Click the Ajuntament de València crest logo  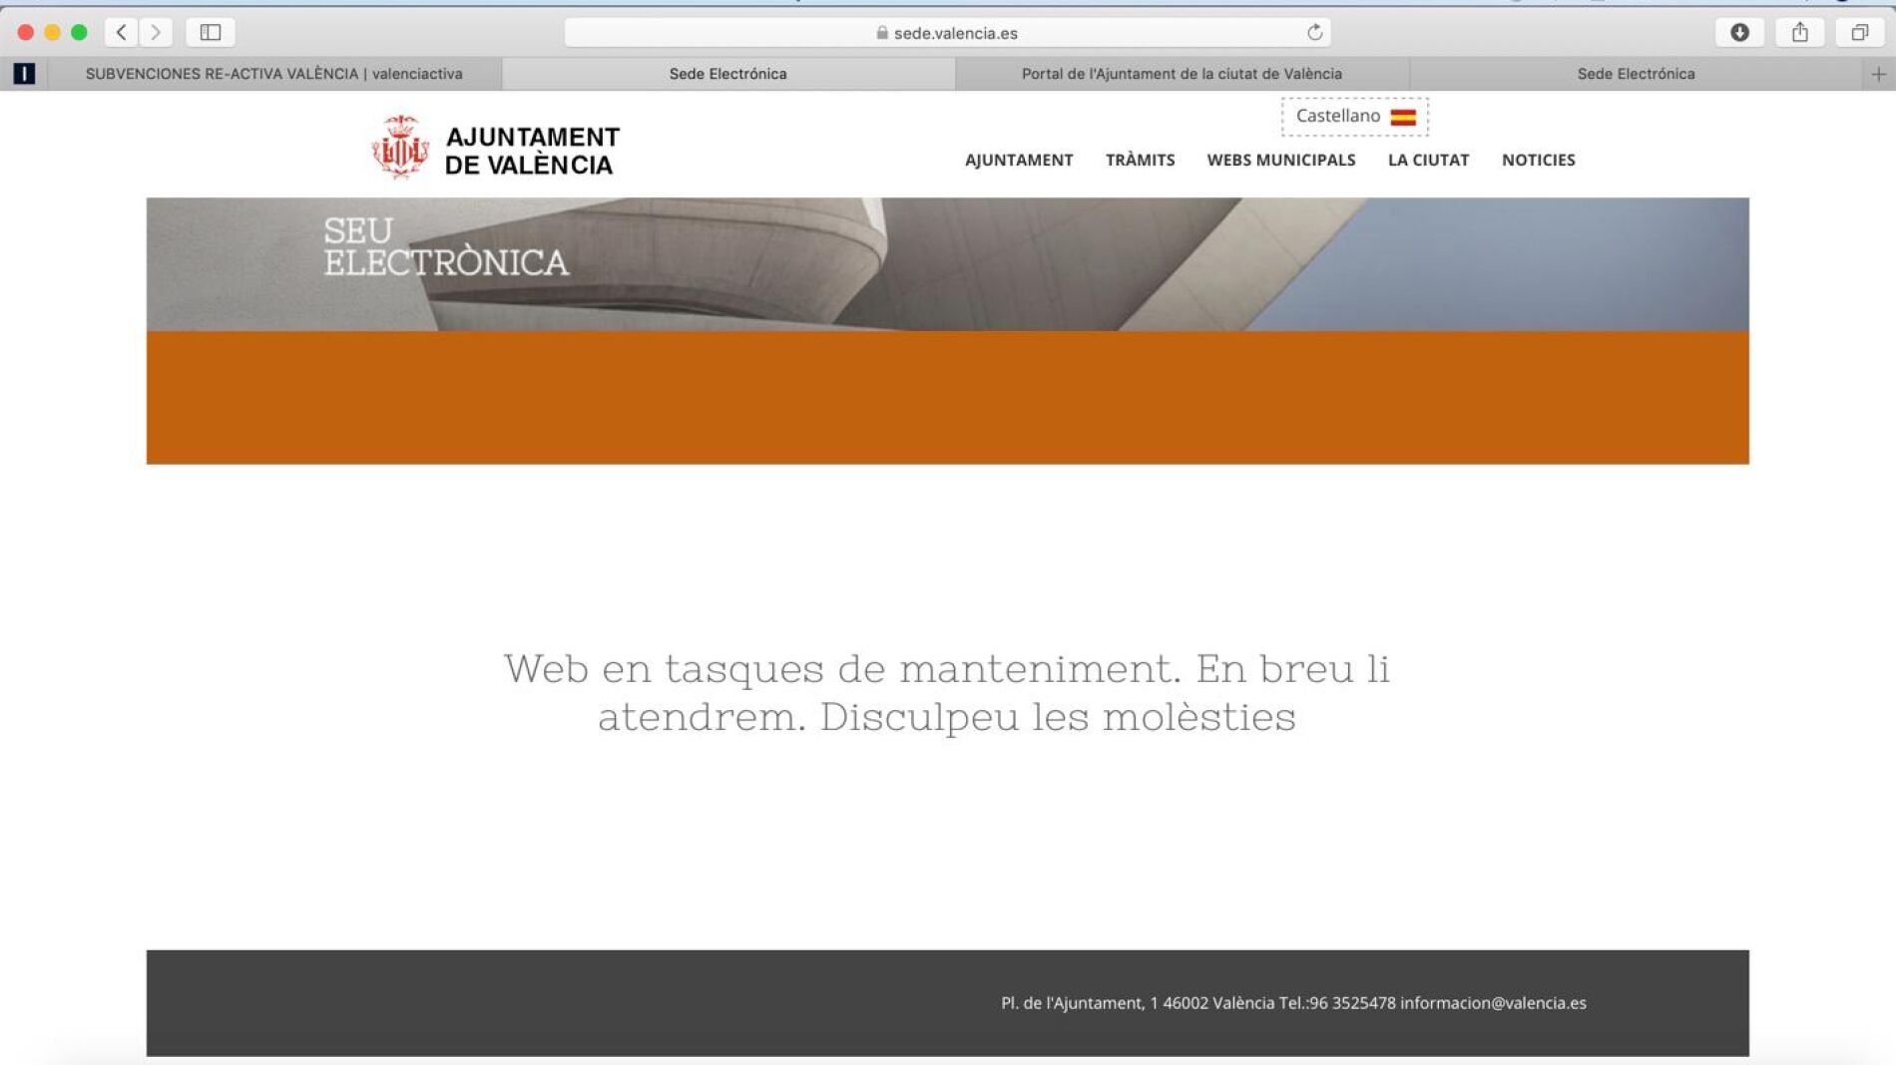click(400, 148)
